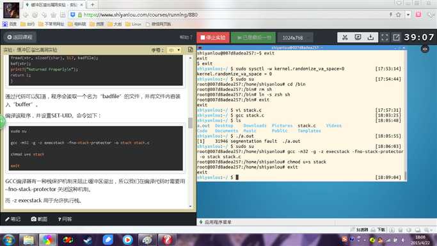Open a new browser tab with the plus button
437x246 pixels.
[x=93, y=4]
